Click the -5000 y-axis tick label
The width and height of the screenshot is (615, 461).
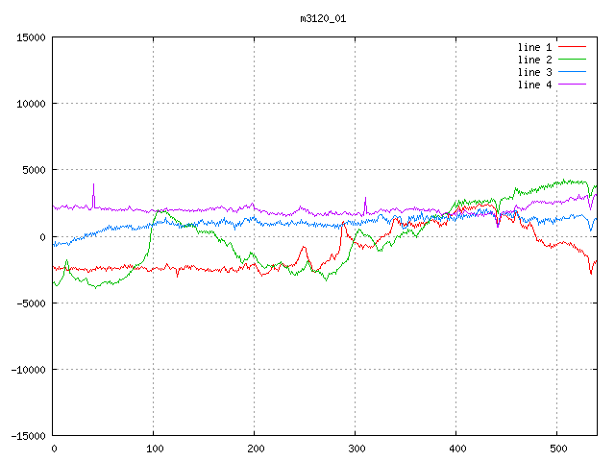[x=30, y=303]
